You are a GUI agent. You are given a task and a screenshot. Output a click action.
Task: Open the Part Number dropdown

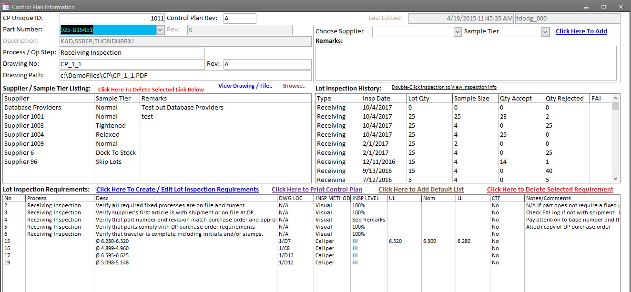[161, 30]
